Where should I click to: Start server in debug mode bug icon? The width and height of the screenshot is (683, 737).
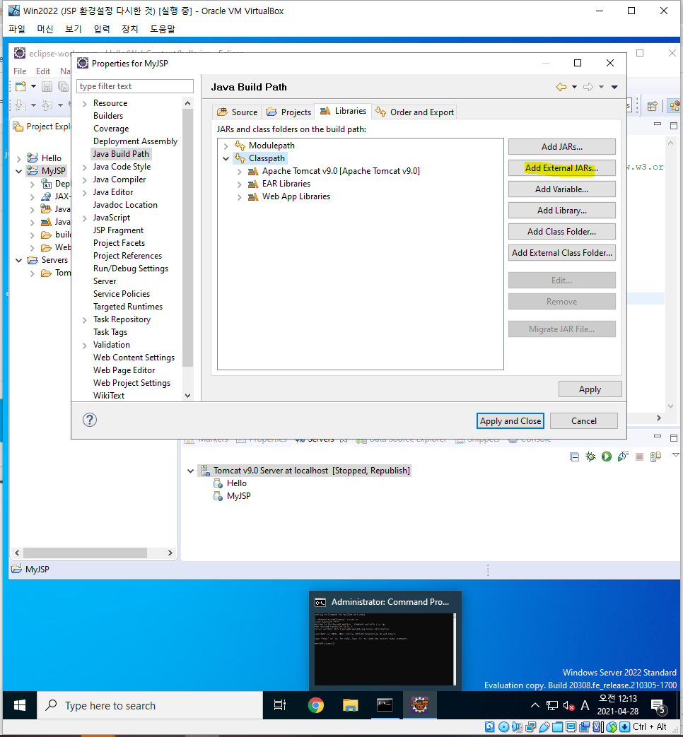(x=590, y=456)
